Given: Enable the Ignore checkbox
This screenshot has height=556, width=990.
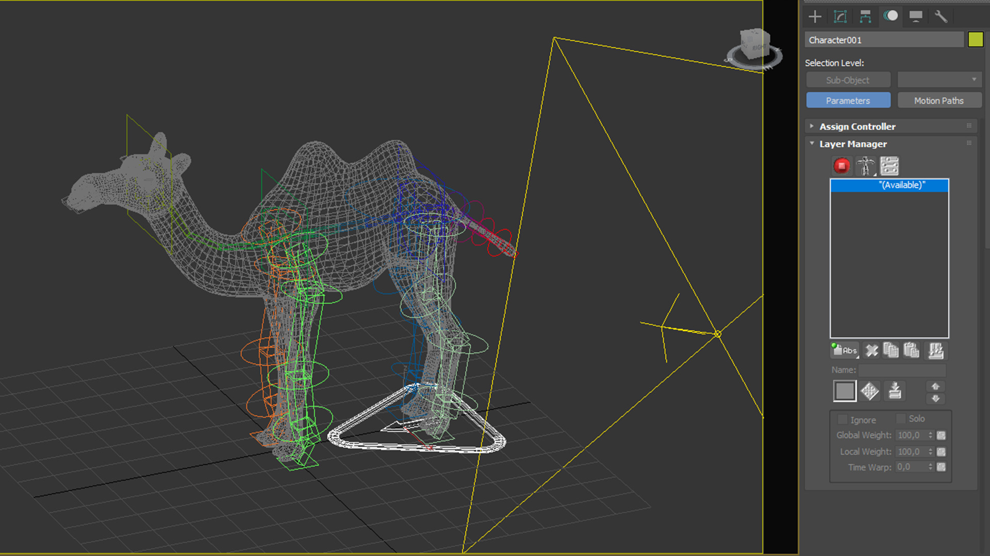Looking at the screenshot, I should (843, 419).
